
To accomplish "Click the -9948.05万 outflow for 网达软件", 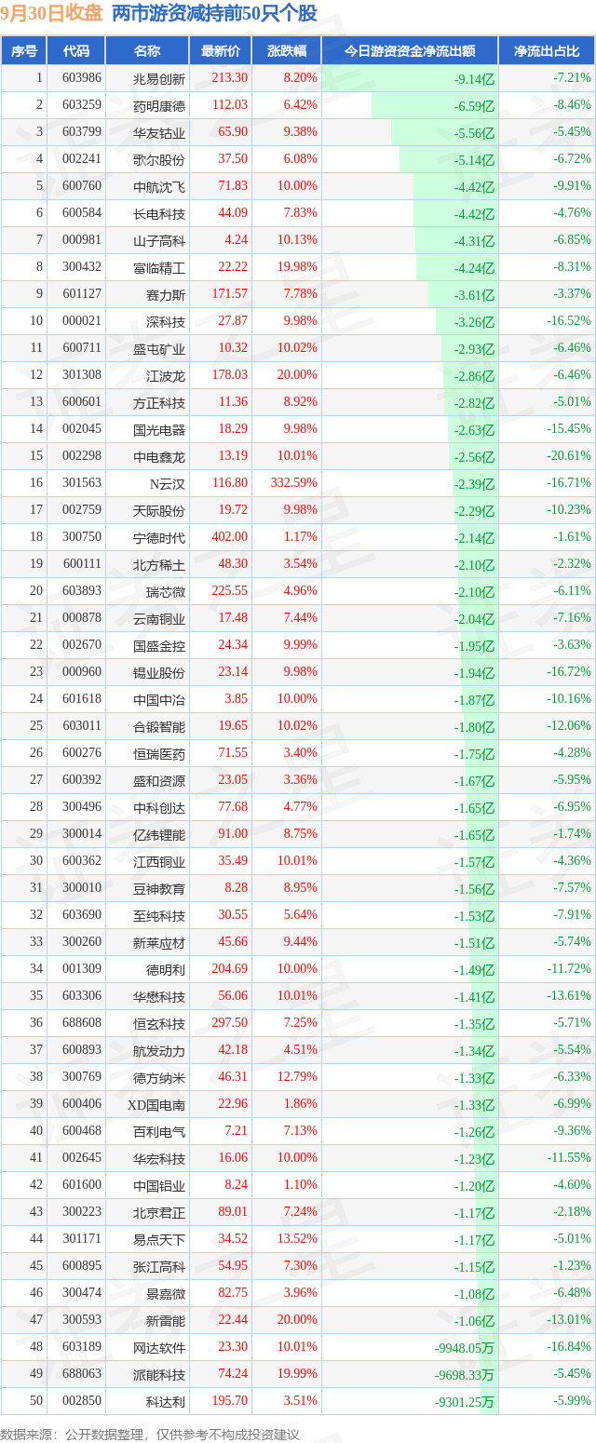I will click(x=464, y=1348).
